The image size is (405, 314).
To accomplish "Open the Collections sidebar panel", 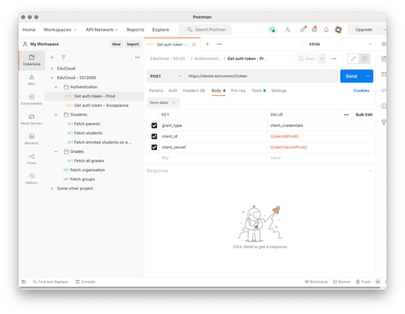I will click(x=32, y=60).
